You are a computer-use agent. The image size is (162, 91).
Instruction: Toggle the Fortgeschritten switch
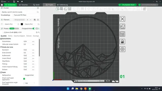pyautogui.click(x=34, y=29)
